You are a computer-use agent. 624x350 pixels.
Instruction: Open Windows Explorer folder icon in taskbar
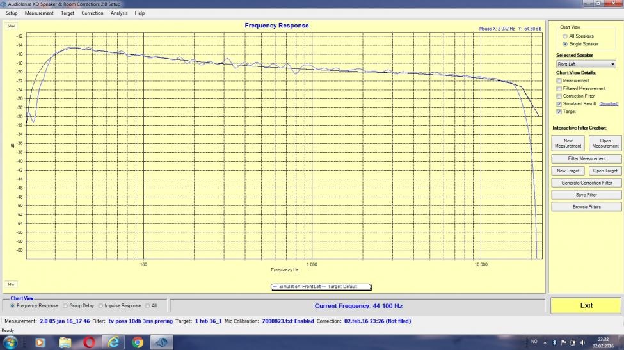(x=65, y=342)
